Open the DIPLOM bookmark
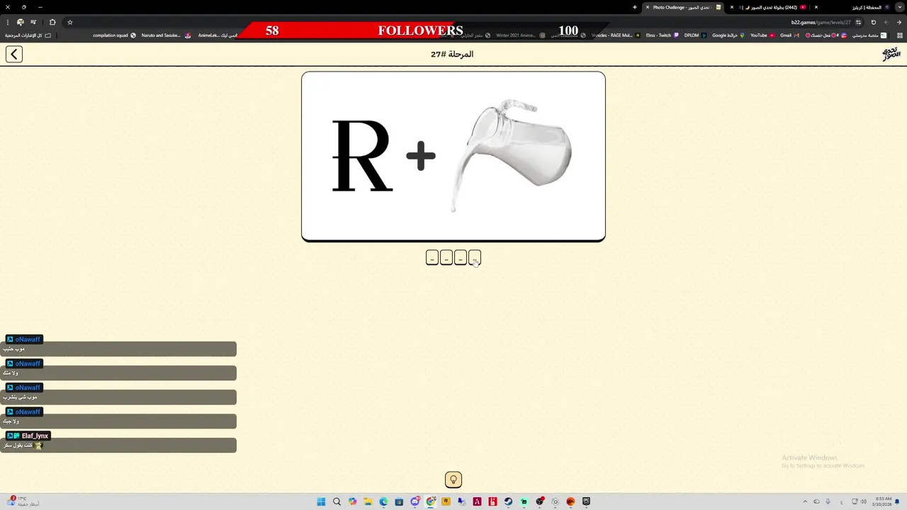The width and height of the screenshot is (907, 510). coord(694,35)
